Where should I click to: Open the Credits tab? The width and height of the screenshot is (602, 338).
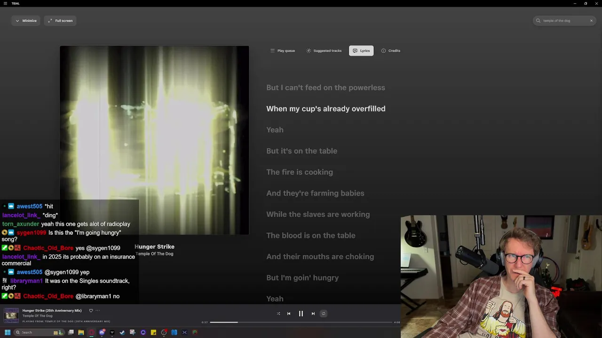point(390,51)
